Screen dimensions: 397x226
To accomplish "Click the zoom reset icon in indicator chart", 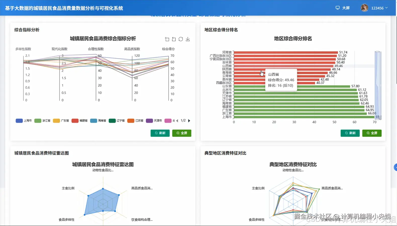I will 174,39.
